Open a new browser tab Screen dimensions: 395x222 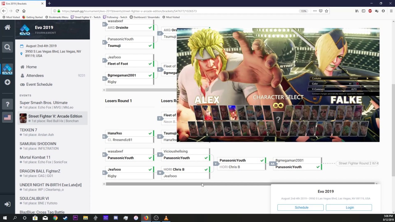tap(49, 3)
